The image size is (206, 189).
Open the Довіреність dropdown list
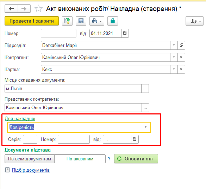click(x=146, y=127)
